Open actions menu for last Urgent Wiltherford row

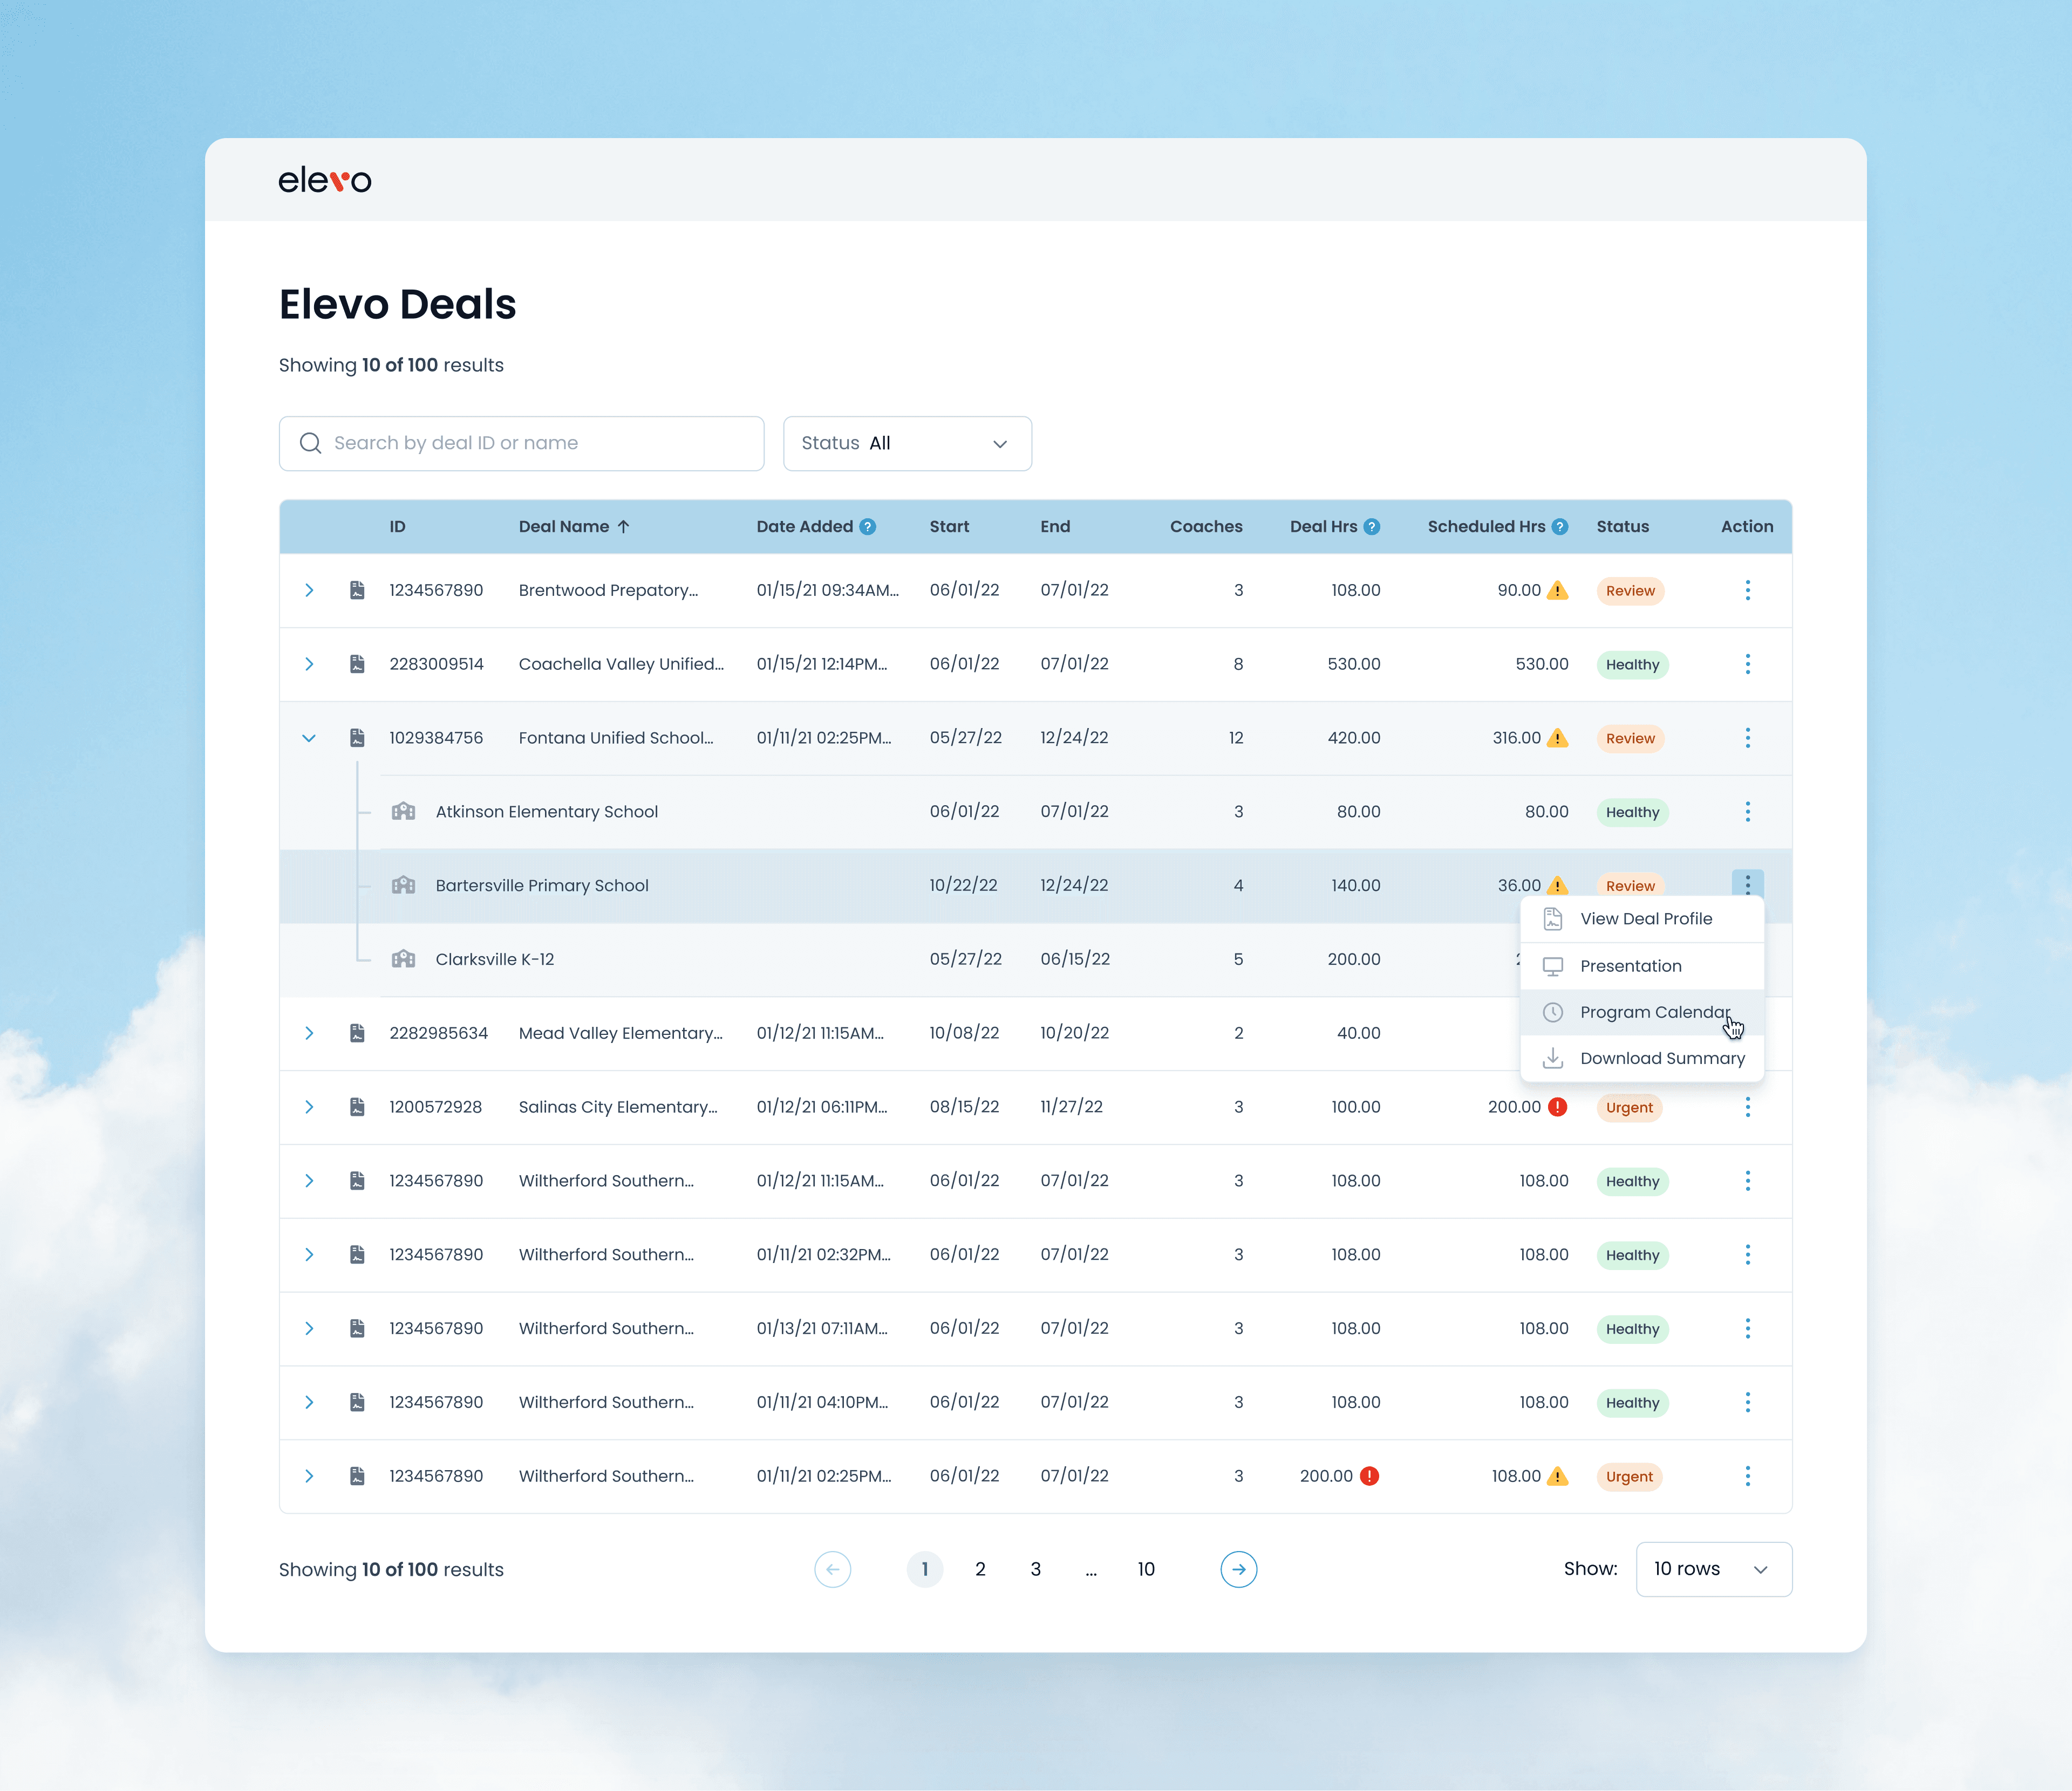pyautogui.click(x=1747, y=1476)
